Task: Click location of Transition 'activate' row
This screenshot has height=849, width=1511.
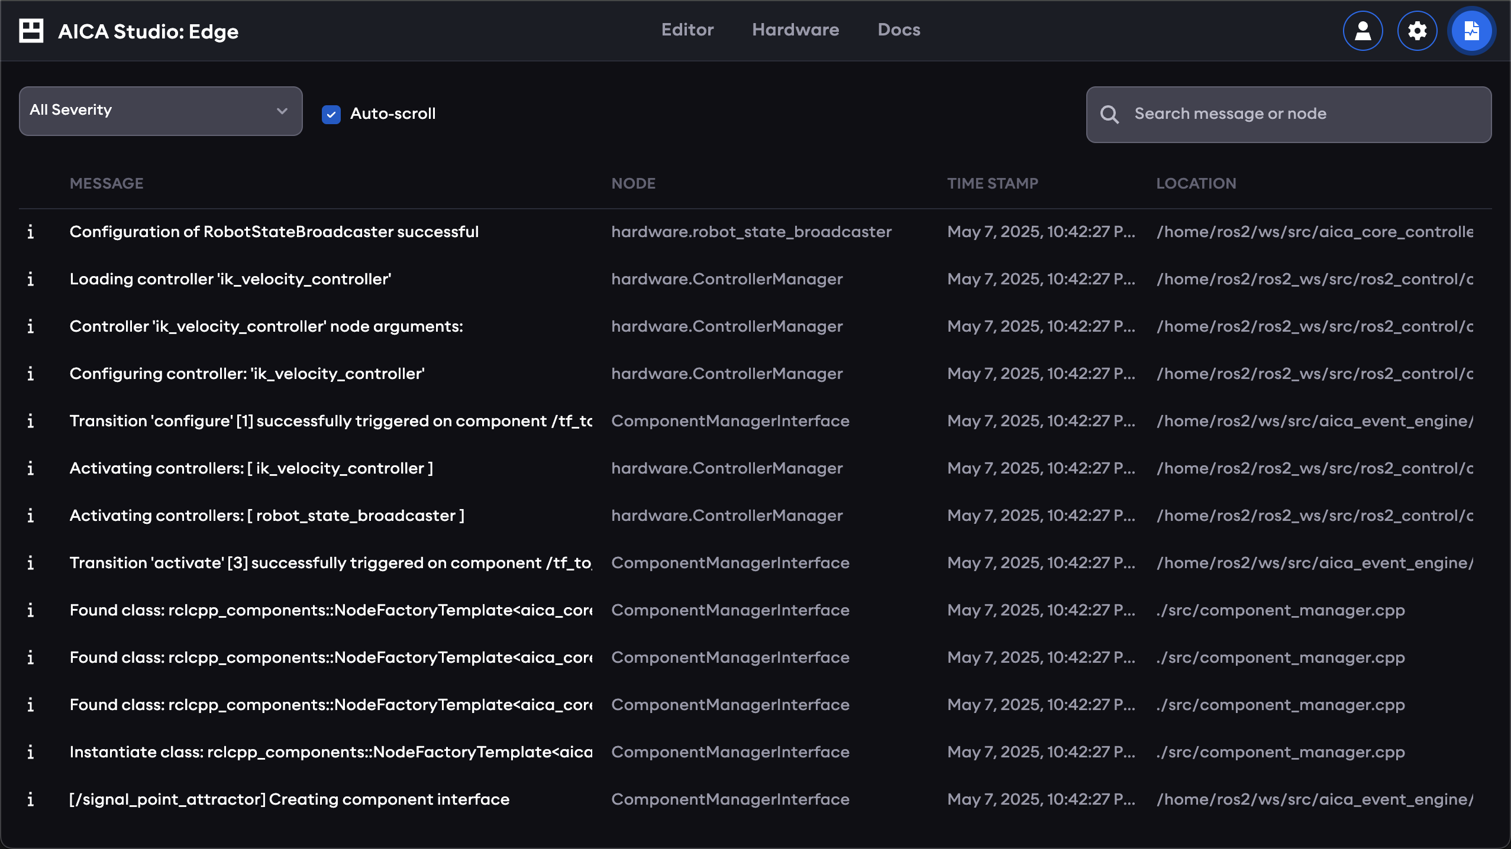Action: pyautogui.click(x=1315, y=563)
